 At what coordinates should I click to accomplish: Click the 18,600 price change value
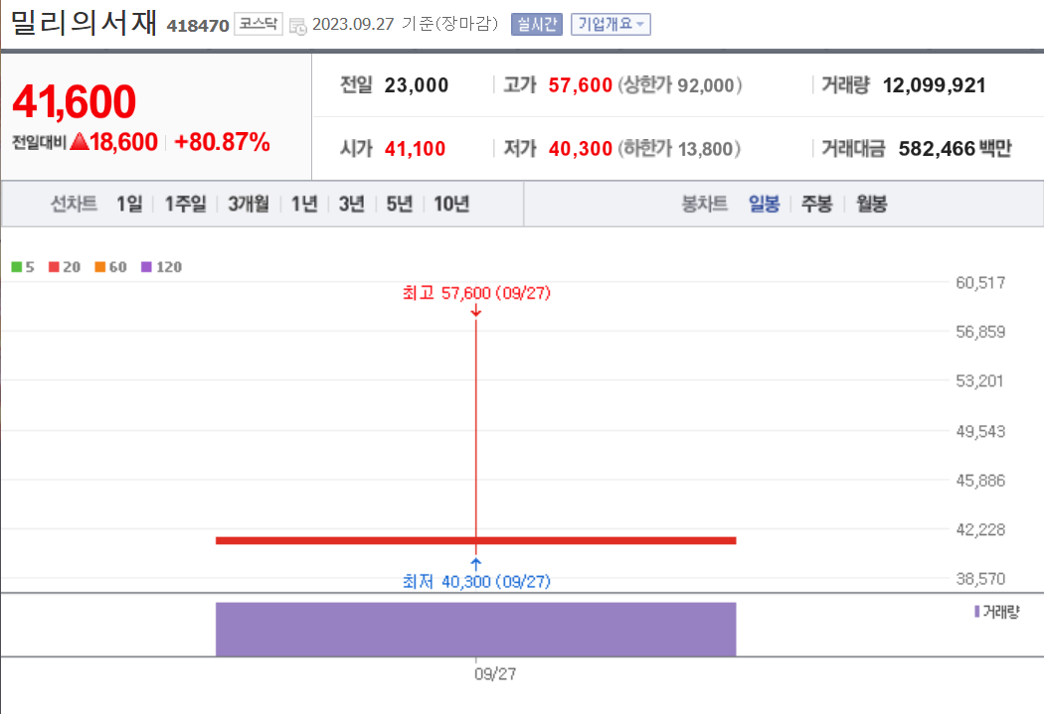(x=124, y=142)
